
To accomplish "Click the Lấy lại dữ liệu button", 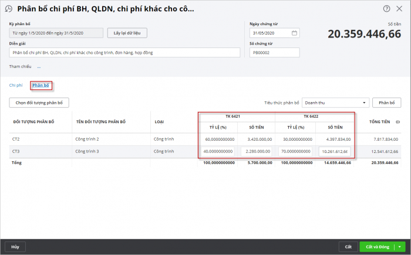I will (127, 33).
